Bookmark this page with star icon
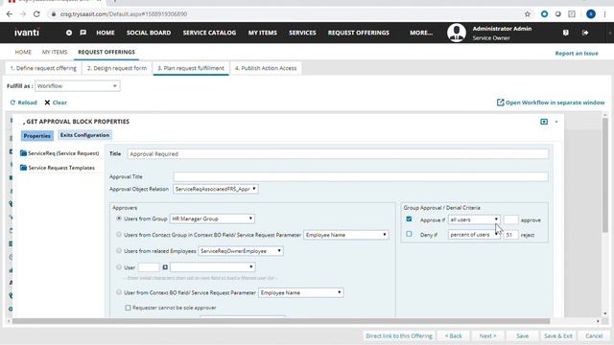 click(x=527, y=14)
